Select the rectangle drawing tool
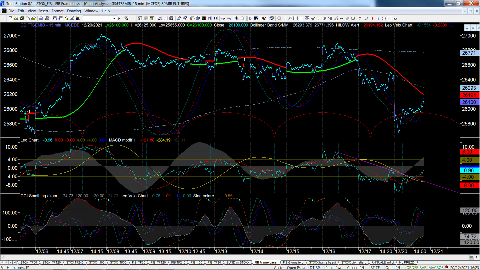This screenshot has height=270, width=480. [x=389, y=18]
